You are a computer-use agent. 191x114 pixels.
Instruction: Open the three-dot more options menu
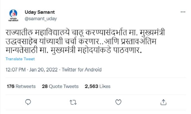pyautogui.click(x=183, y=12)
